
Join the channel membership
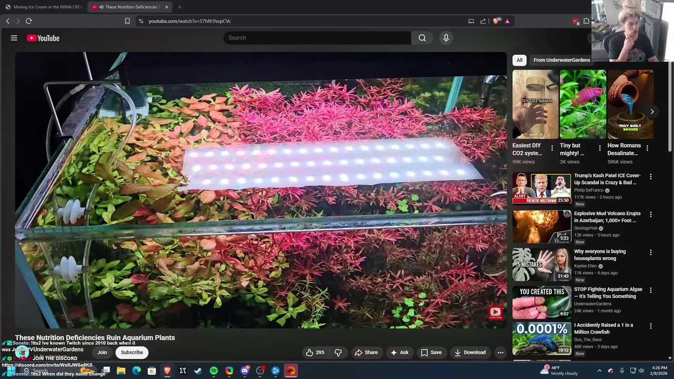pos(102,353)
